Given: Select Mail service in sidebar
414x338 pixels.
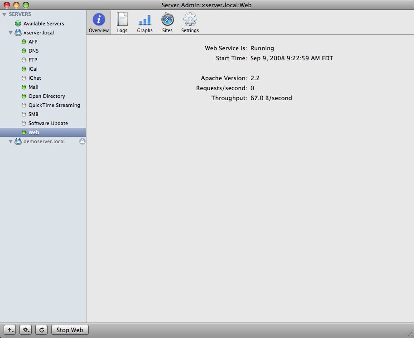Looking at the screenshot, I should pyautogui.click(x=33, y=87).
